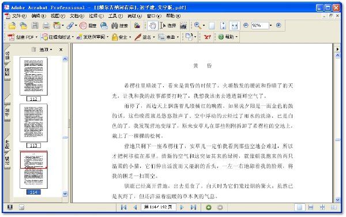Open the Comments menu
The height and width of the screenshot is (217, 346).
(96, 16)
